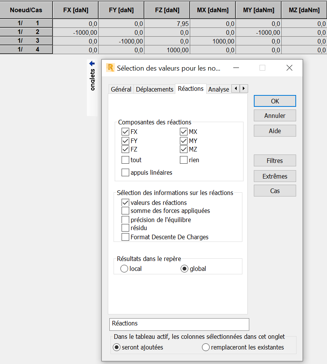
Task: Select the 'global' coordinate system radio
Action: [184, 269]
